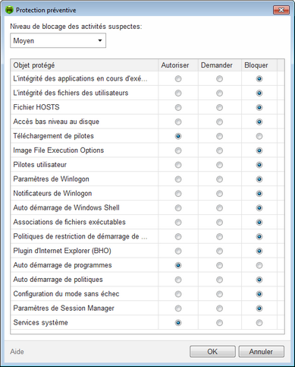The width and height of the screenshot is (295, 367).
Task: Open the Moyen blocking level dropdown
Action: pyautogui.click(x=58, y=41)
